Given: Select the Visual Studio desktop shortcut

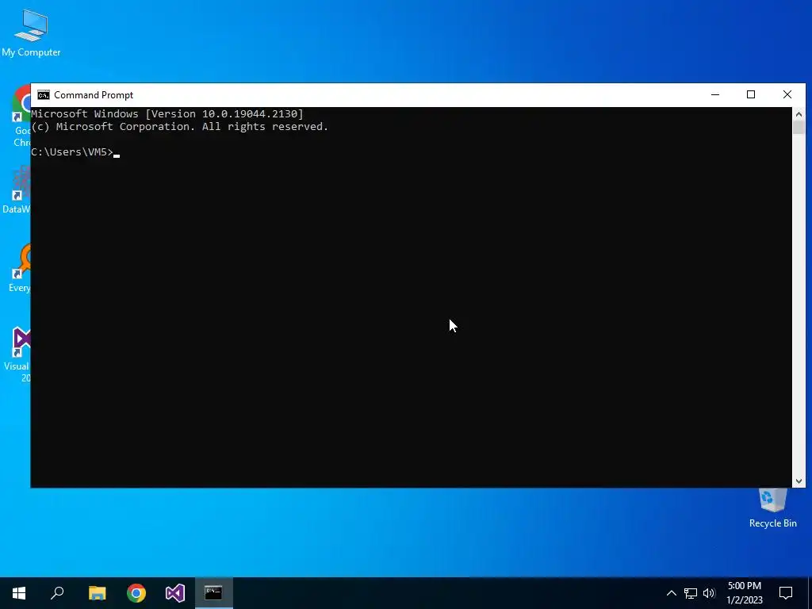Looking at the screenshot, I should point(19,354).
